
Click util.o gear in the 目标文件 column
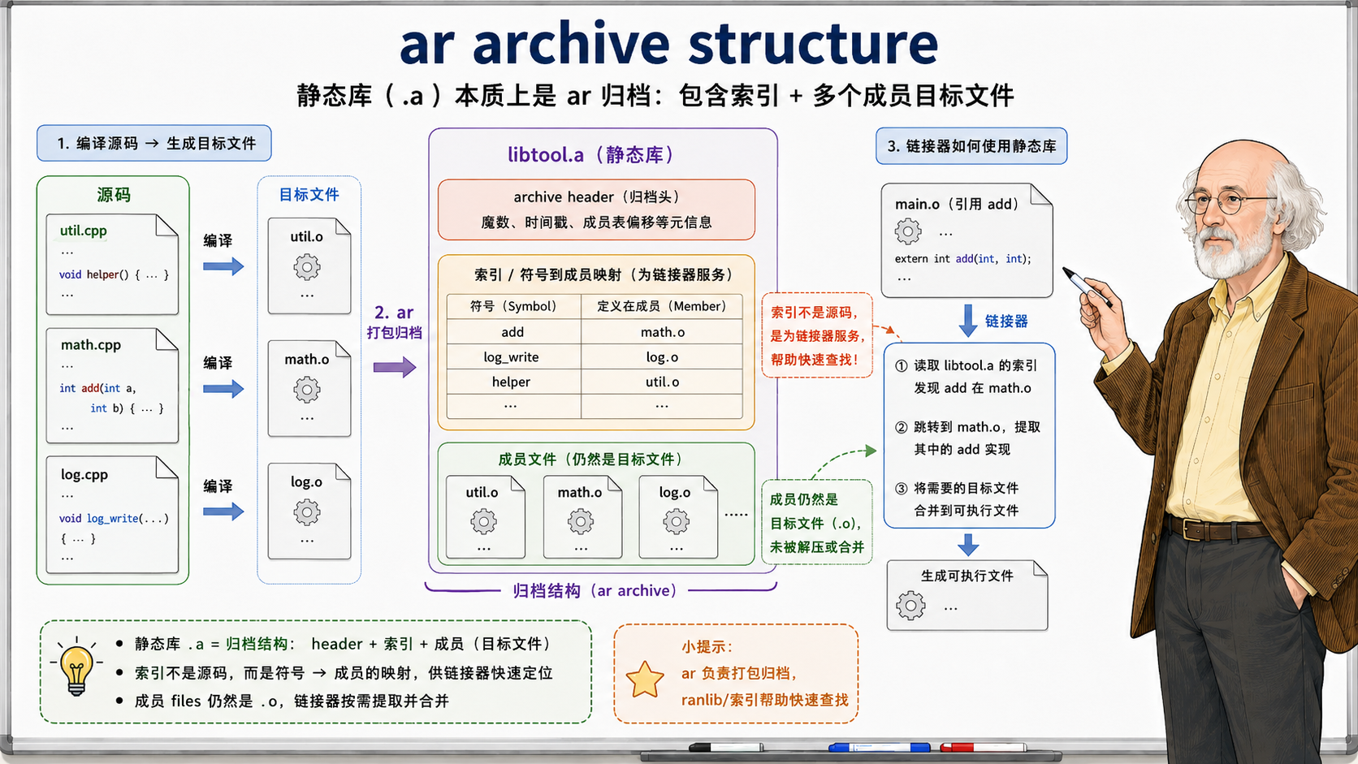coord(307,266)
